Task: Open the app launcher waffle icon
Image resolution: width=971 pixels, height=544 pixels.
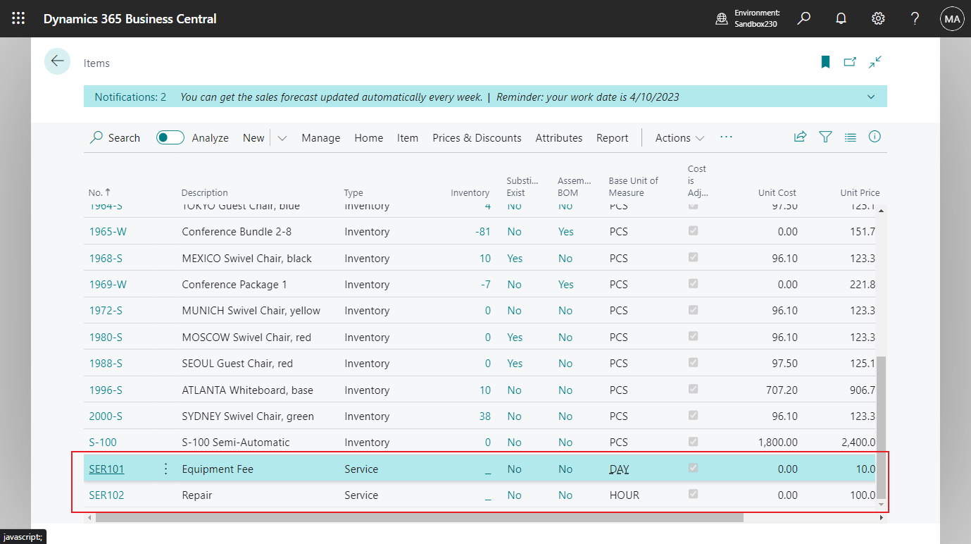Action: tap(18, 19)
